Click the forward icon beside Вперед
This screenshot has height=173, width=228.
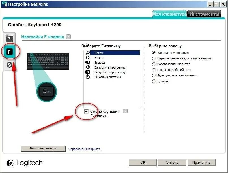coord(87,62)
